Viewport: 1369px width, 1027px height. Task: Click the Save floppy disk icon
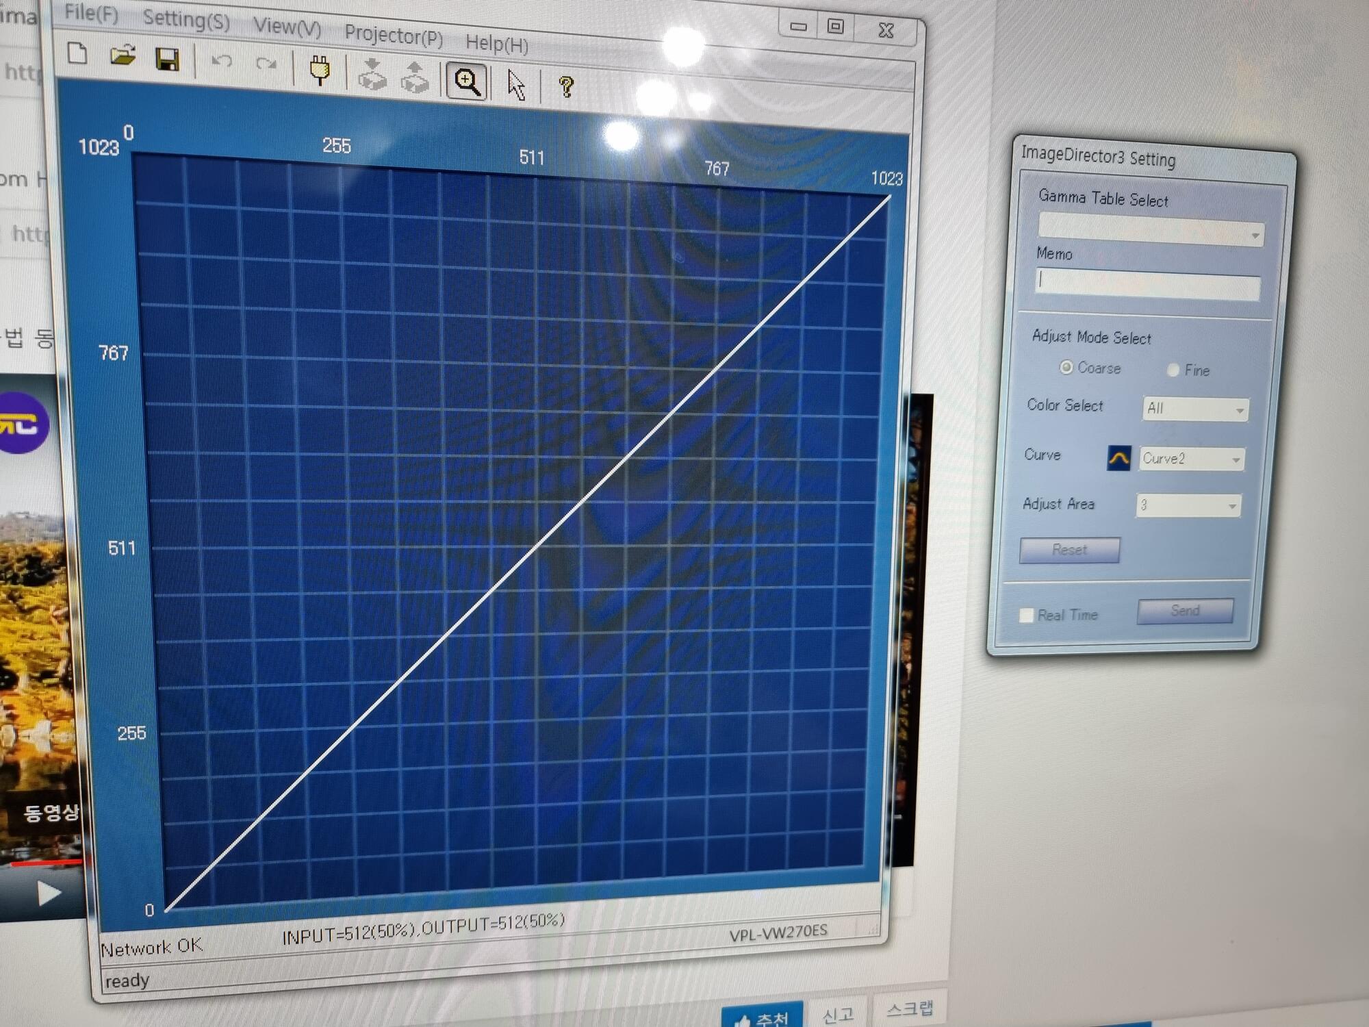[168, 60]
